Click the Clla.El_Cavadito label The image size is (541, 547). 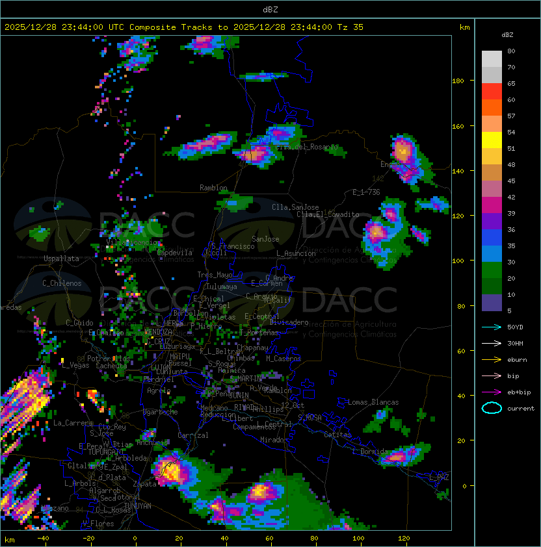pyautogui.click(x=328, y=214)
